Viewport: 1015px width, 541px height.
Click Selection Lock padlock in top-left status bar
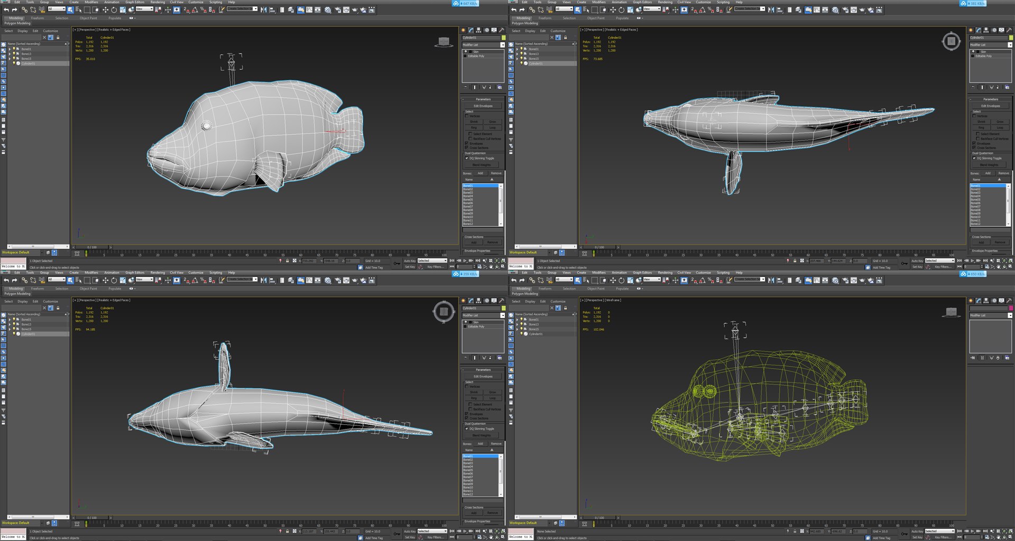click(x=288, y=260)
